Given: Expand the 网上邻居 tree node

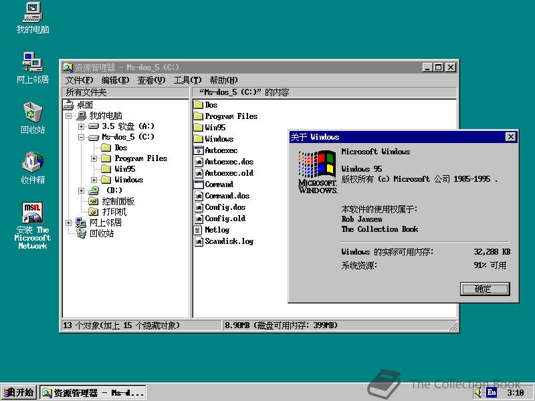Looking at the screenshot, I should click(x=69, y=223).
